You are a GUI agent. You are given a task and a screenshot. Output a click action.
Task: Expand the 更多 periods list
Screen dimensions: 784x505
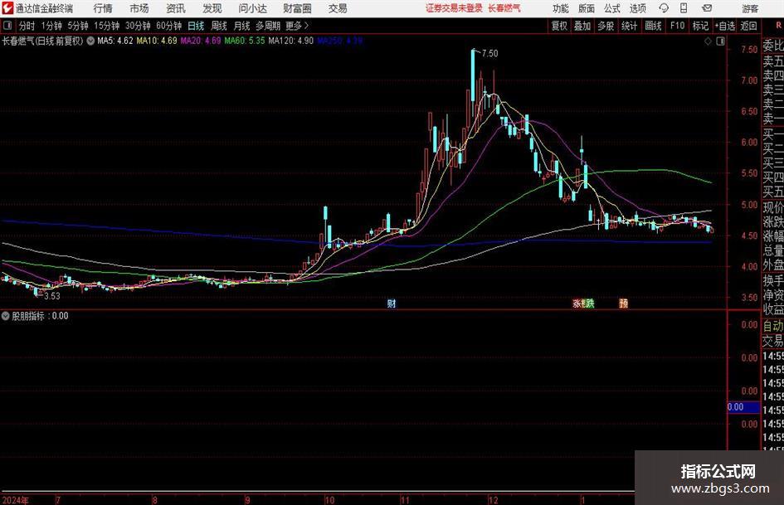[x=298, y=26]
